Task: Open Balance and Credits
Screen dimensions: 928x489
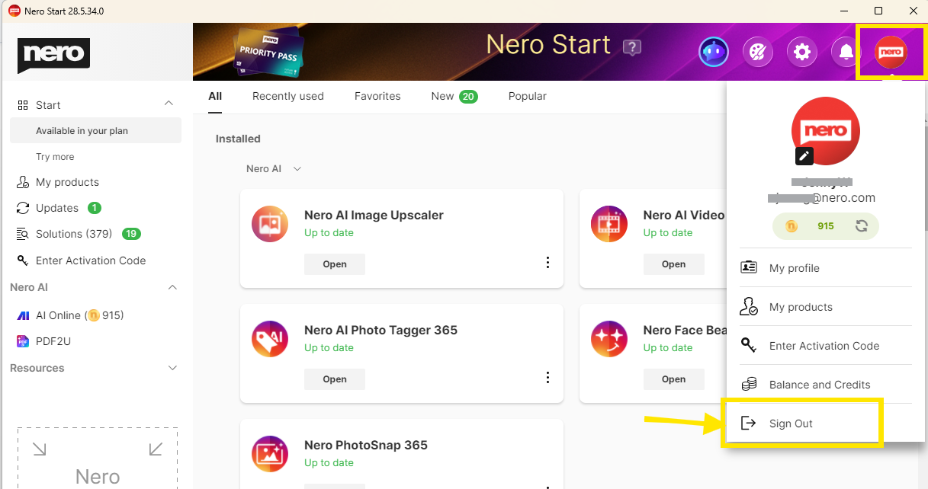Action: 825,385
